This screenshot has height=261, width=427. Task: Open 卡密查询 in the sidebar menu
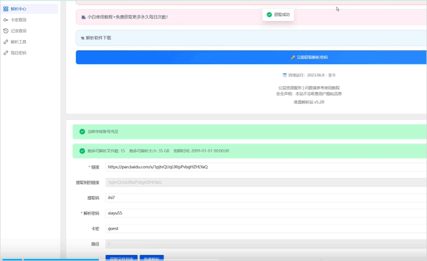pyautogui.click(x=19, y=20)
